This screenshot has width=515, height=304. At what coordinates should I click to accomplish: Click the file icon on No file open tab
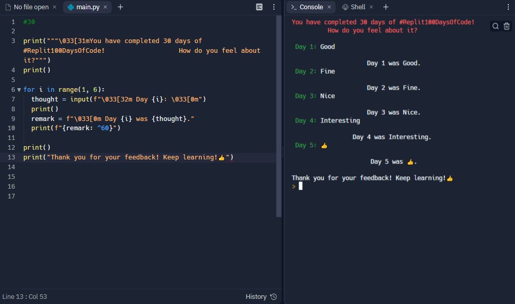pyautogui.click(x=8, y=7)
